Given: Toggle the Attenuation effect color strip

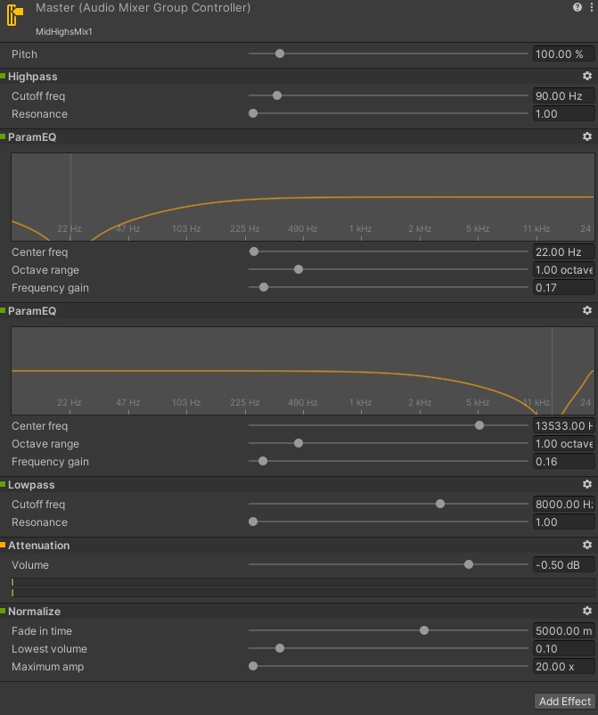Looking at the screenshot, I should tap(2, 545).
